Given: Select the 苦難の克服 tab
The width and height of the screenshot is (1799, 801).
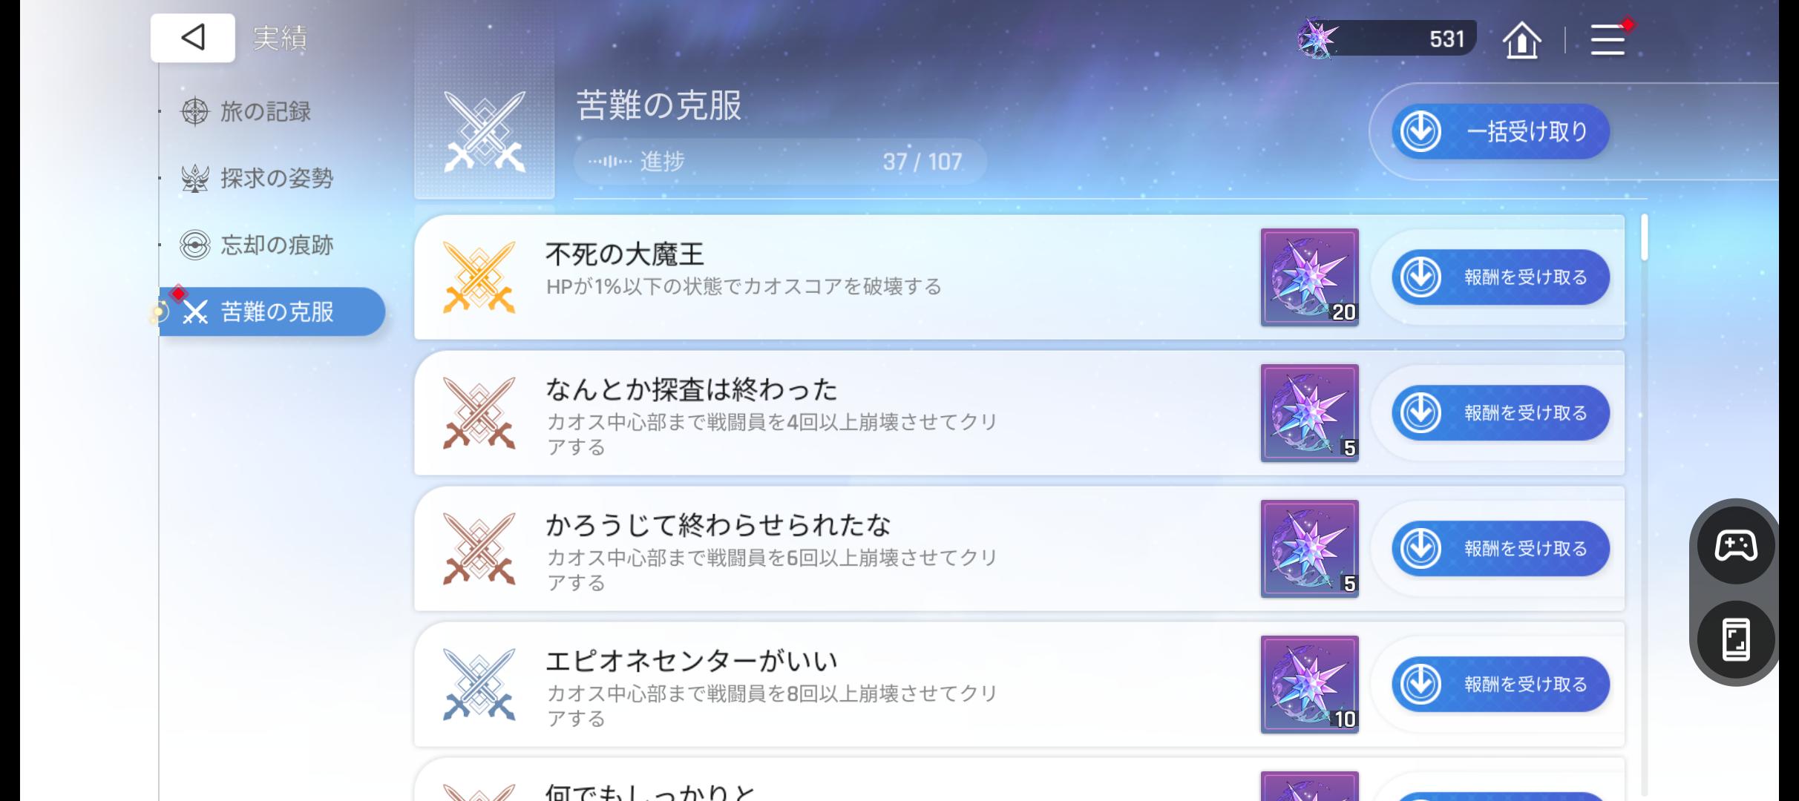Looking at the screenshot, I should point(276,312).
